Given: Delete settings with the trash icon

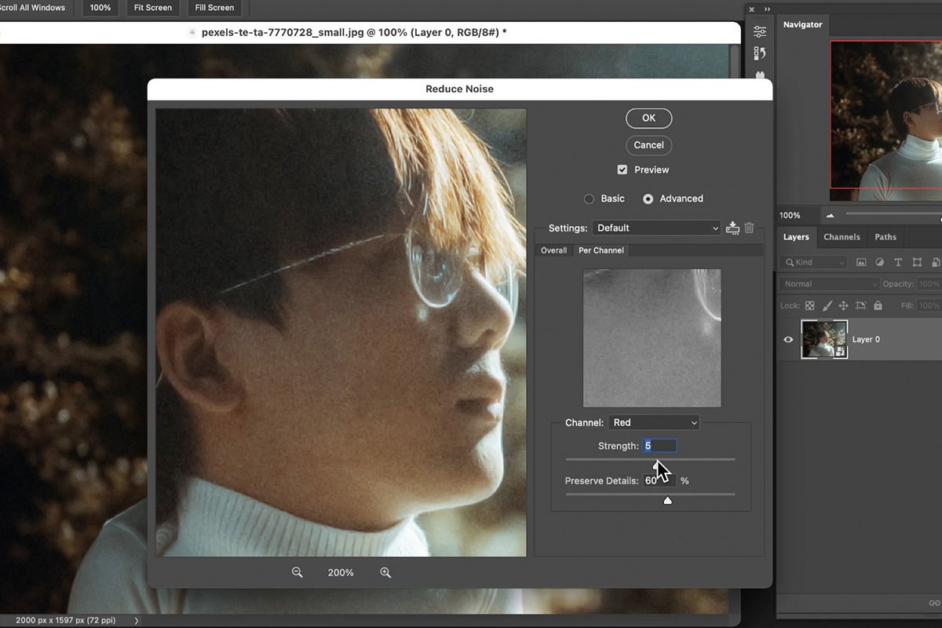Looking at the screenshot, I should tap(749, 228).
